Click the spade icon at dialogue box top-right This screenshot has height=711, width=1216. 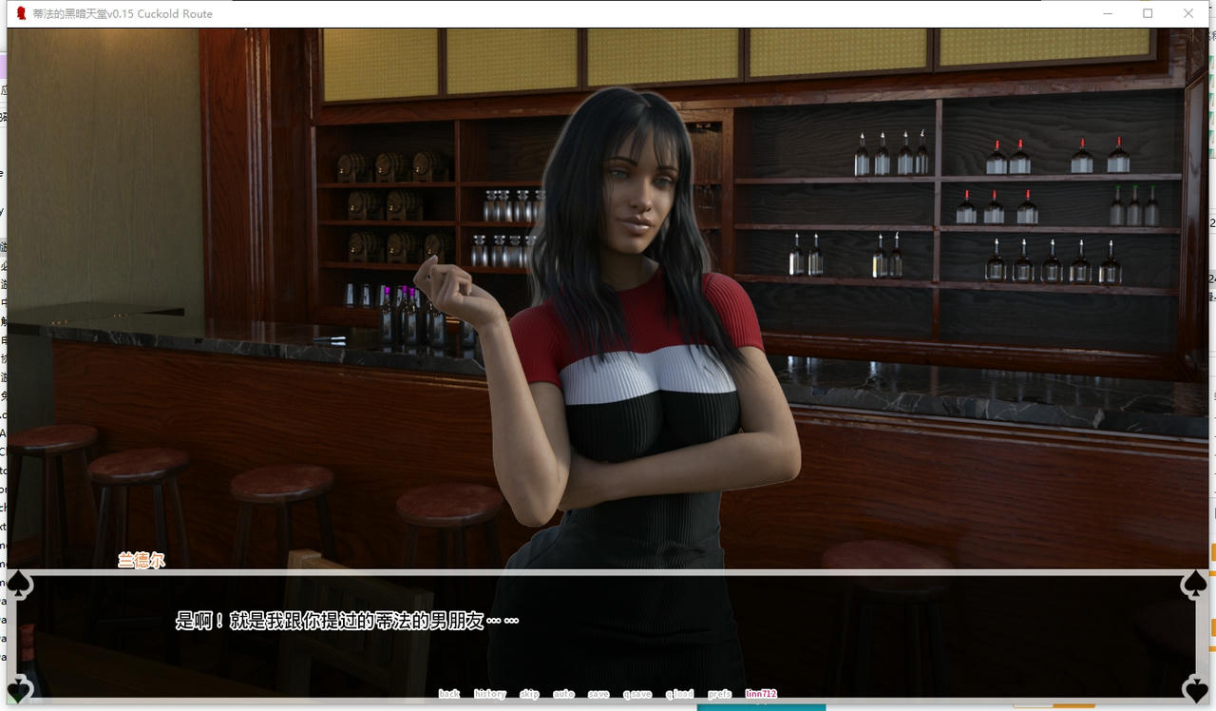point(1196,582)
